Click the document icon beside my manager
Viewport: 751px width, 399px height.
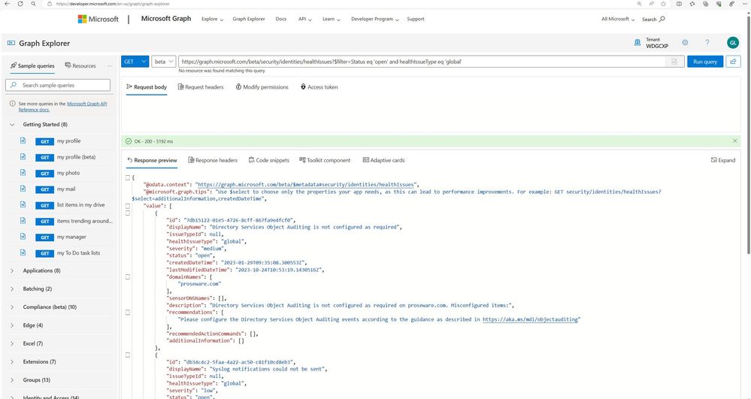pos(23,237)
